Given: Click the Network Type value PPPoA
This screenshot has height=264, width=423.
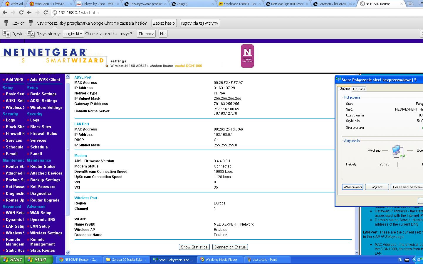Looking at the screenshot, I should coord(219,93).
